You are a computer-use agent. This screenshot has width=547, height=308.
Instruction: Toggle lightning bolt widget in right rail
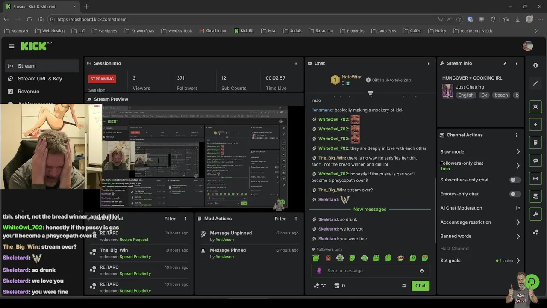(535, 124)
